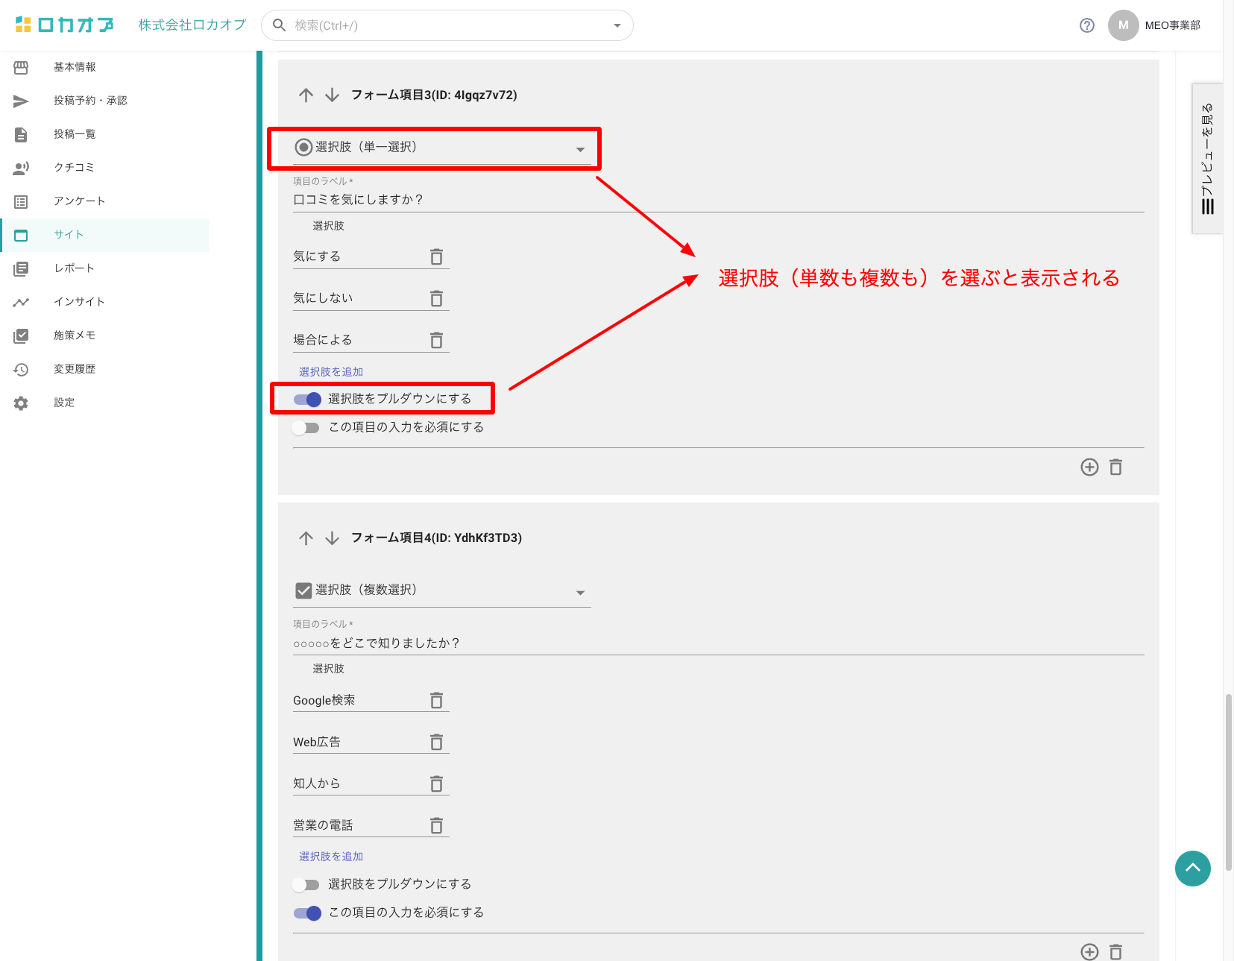Go to レポート in the sidebar
1234x961 pixels.
click(74, 268)
